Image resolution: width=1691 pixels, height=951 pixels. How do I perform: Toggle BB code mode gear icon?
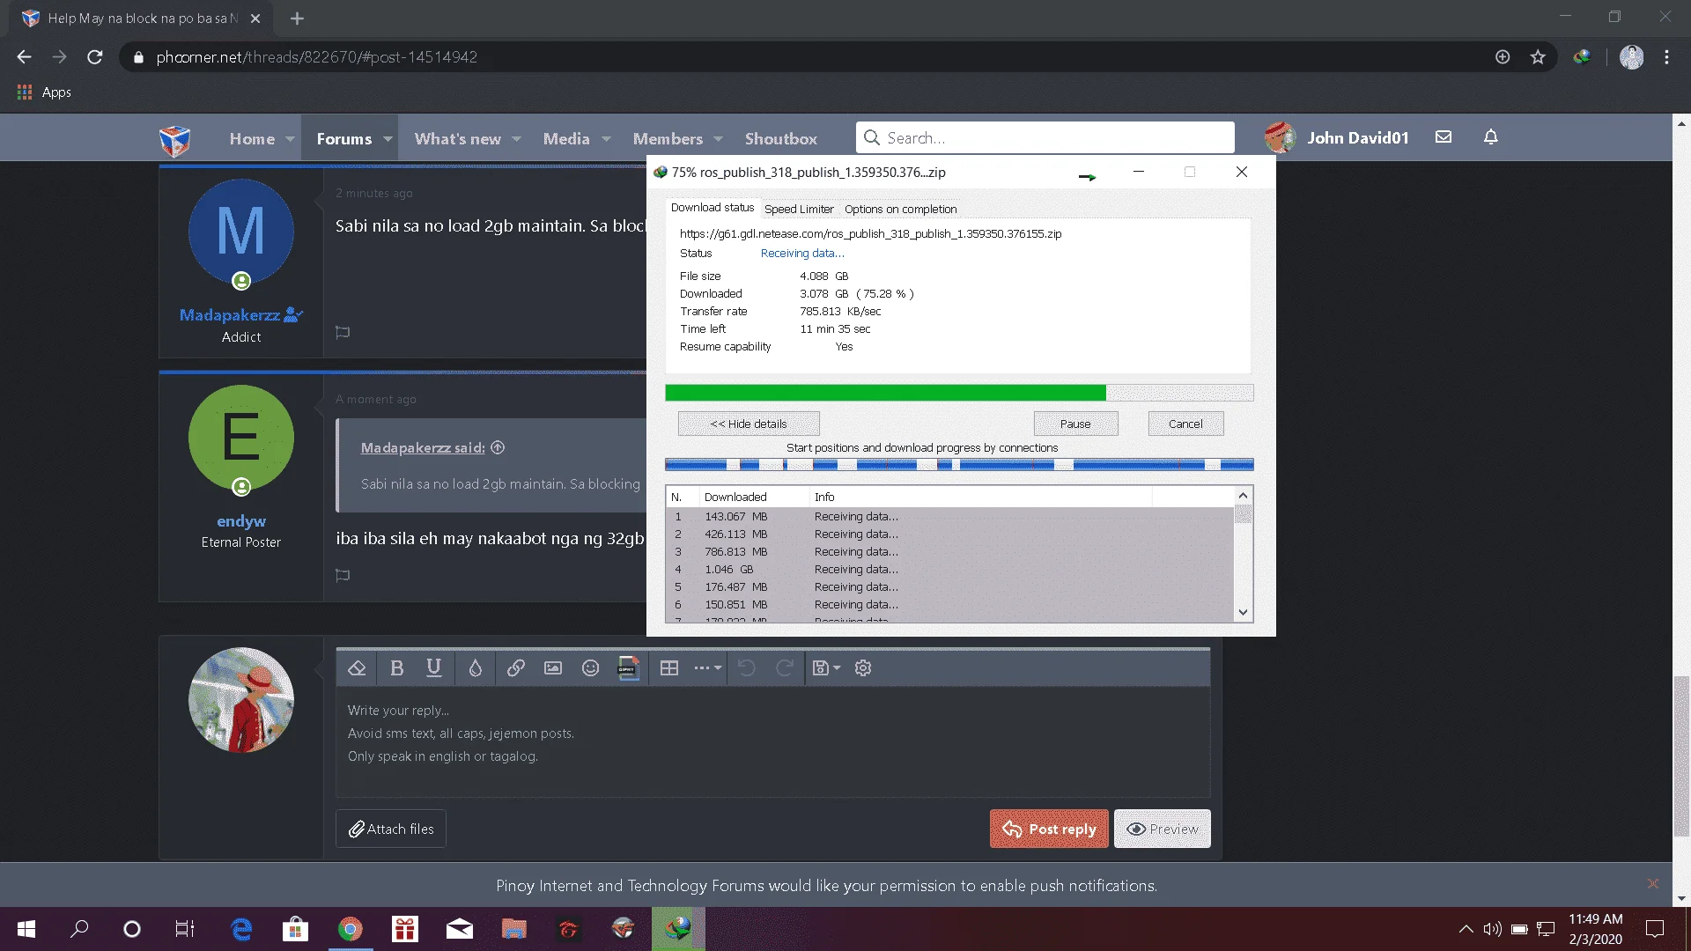pyautogui.click(x=863, y=667)
